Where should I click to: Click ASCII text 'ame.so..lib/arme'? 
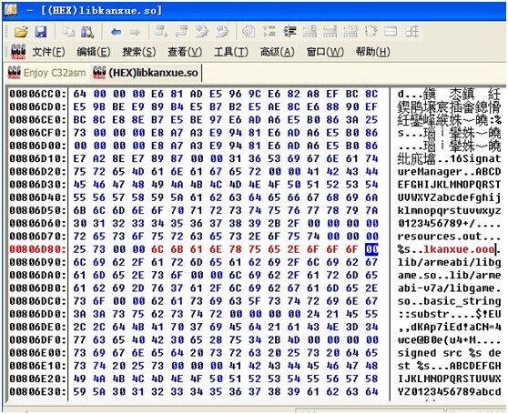pos(449,275)
